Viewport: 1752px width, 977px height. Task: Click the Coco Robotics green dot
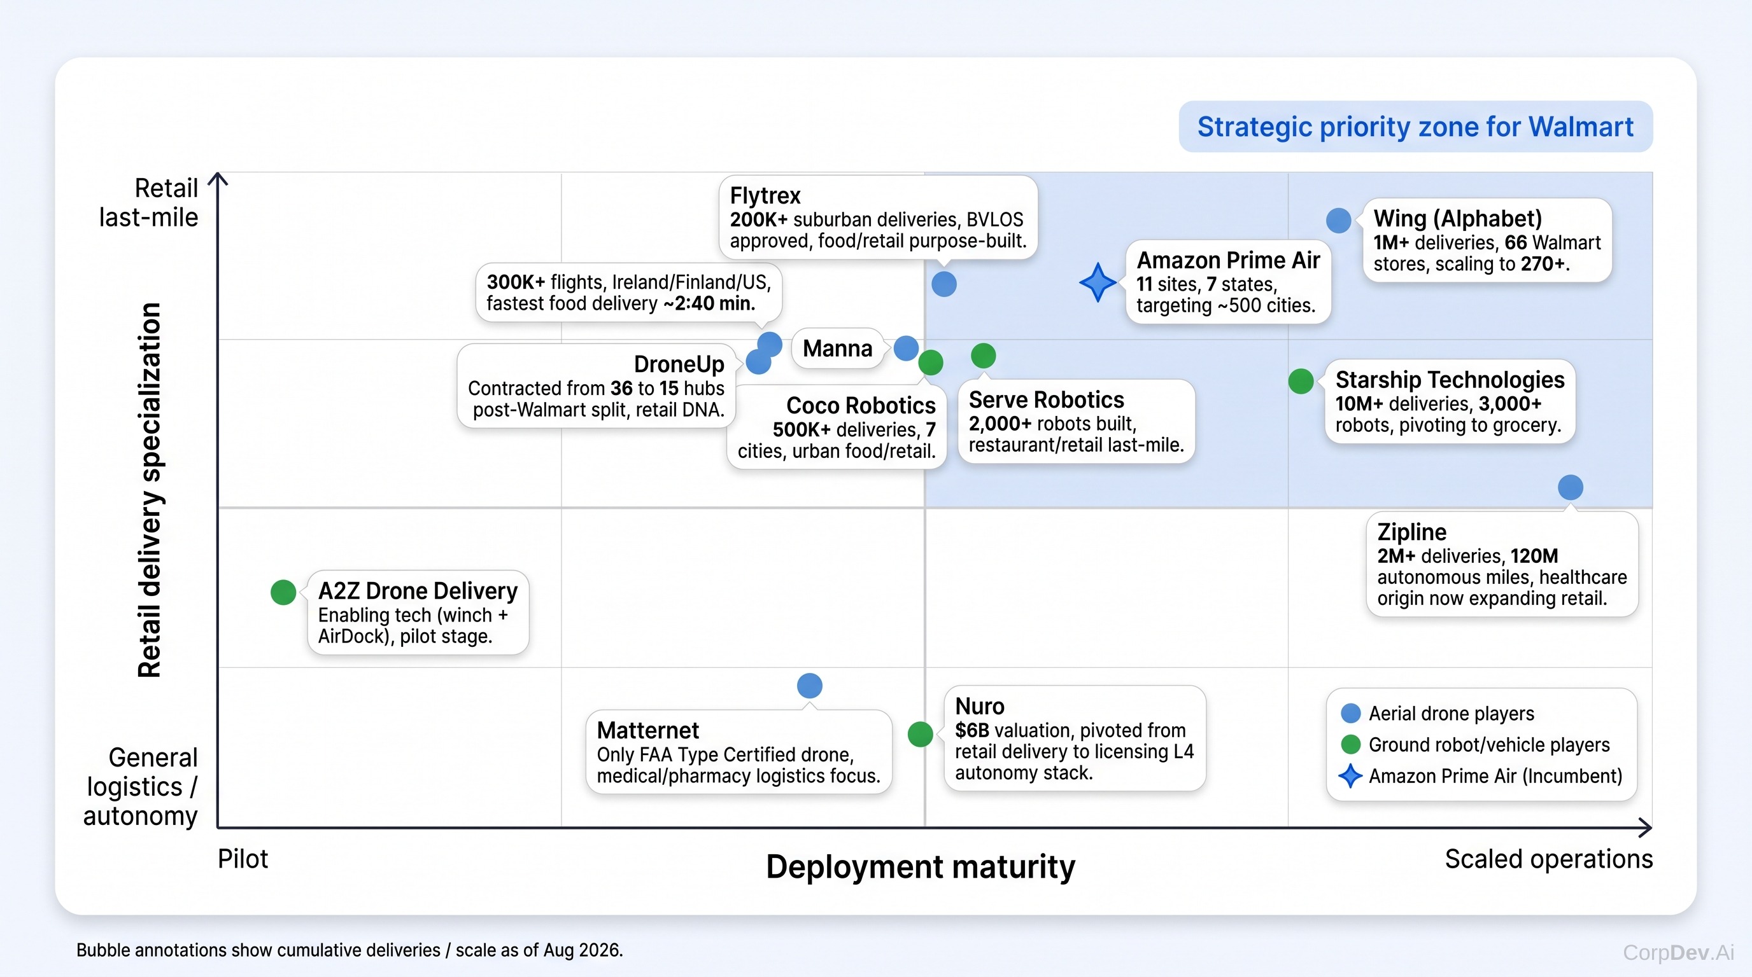coord(930,362)
